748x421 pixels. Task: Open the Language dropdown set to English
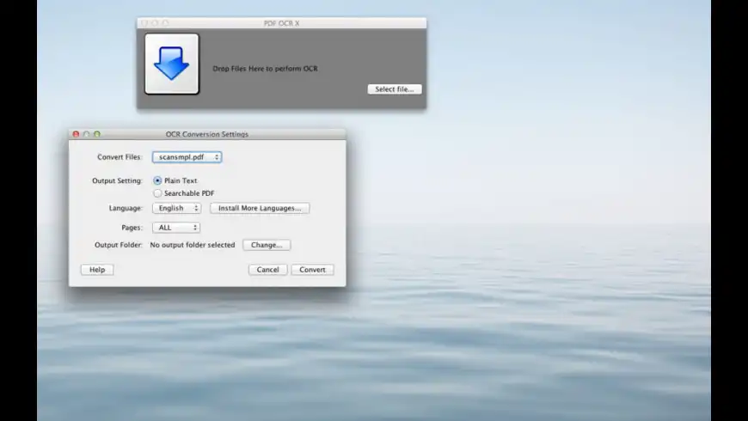pyautogui.click(x=176, y=208)
